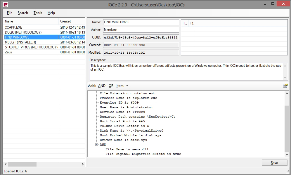Click OR in the Add bar

(x=111, y=86)
